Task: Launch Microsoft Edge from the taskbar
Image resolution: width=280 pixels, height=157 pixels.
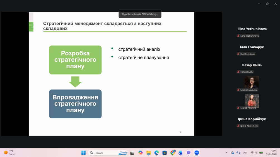Action: (156, 153)
